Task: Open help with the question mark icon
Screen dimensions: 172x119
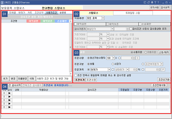Action: pos(158,2)
